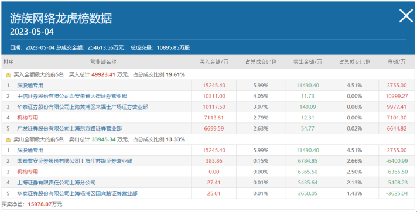Screen dimensions: 417x212
Task: Select the sell amount 54.77 cell
Action: tap(307, 128)
